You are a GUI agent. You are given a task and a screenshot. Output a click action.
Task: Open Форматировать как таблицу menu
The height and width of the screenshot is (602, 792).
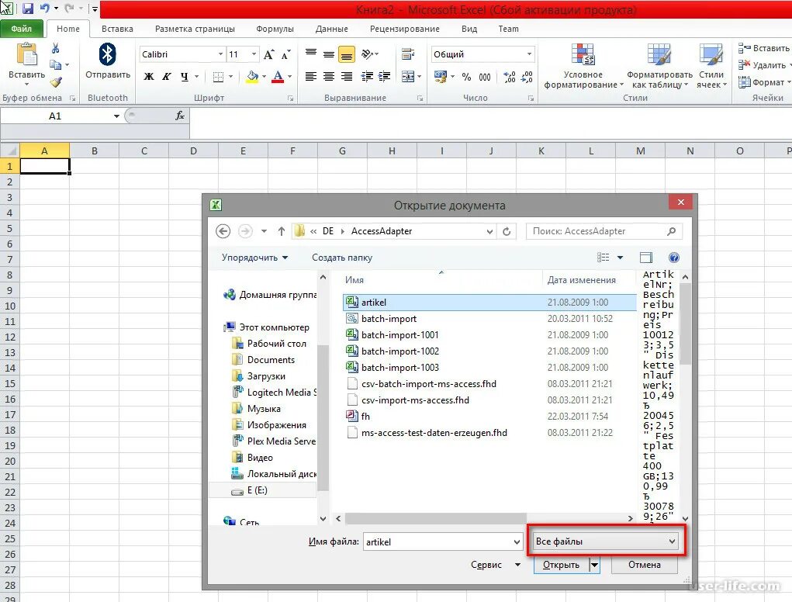point(659,66)
